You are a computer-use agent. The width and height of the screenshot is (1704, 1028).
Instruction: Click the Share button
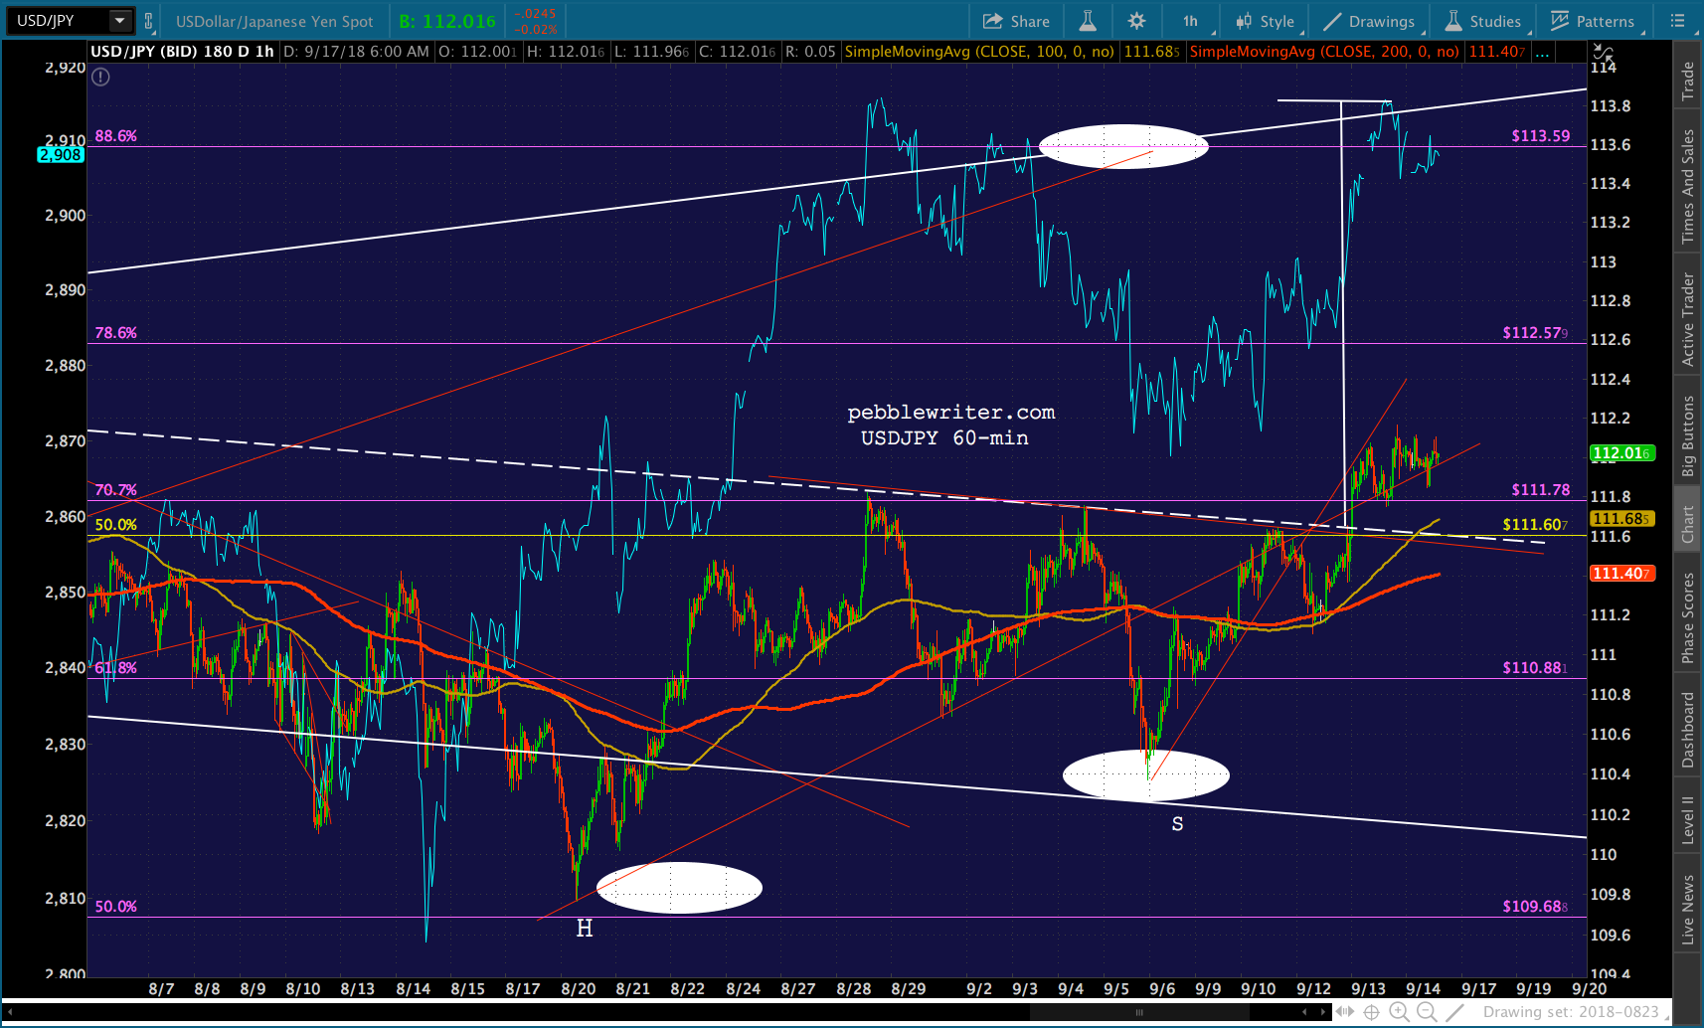1016,21
